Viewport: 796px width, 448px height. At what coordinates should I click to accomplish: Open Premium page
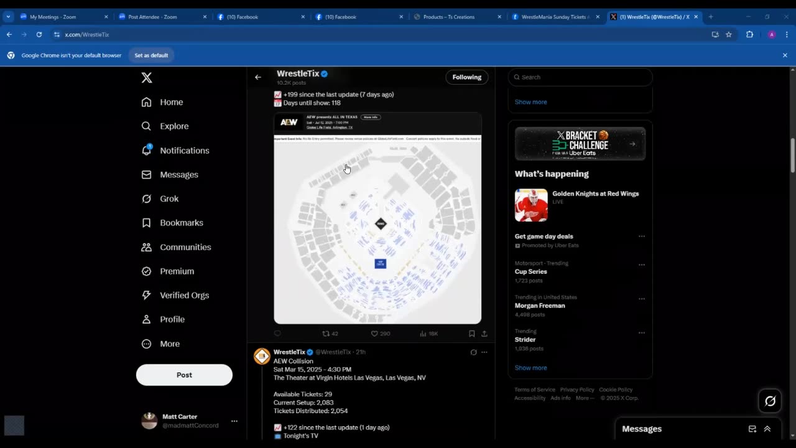168,271
